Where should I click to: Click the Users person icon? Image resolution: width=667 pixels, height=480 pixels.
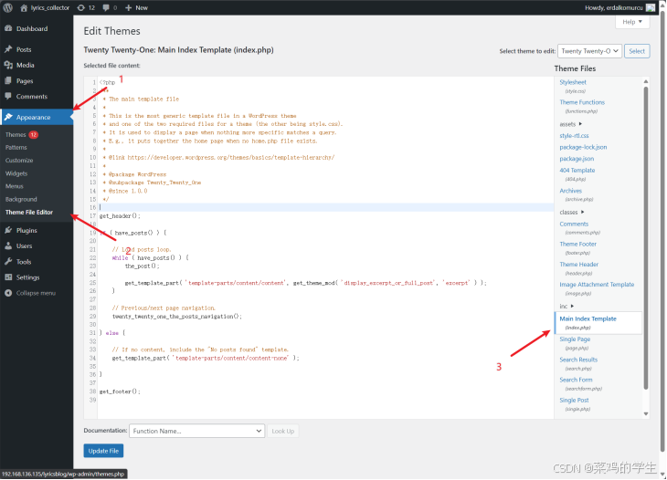click(x=8, y=246)
